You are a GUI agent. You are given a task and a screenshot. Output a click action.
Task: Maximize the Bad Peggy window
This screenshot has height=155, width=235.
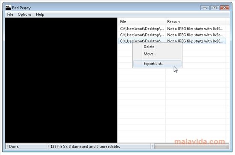(214, 8)
